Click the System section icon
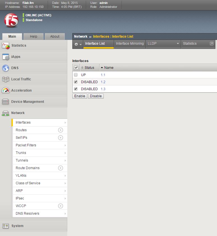 [x=6, y=226]
